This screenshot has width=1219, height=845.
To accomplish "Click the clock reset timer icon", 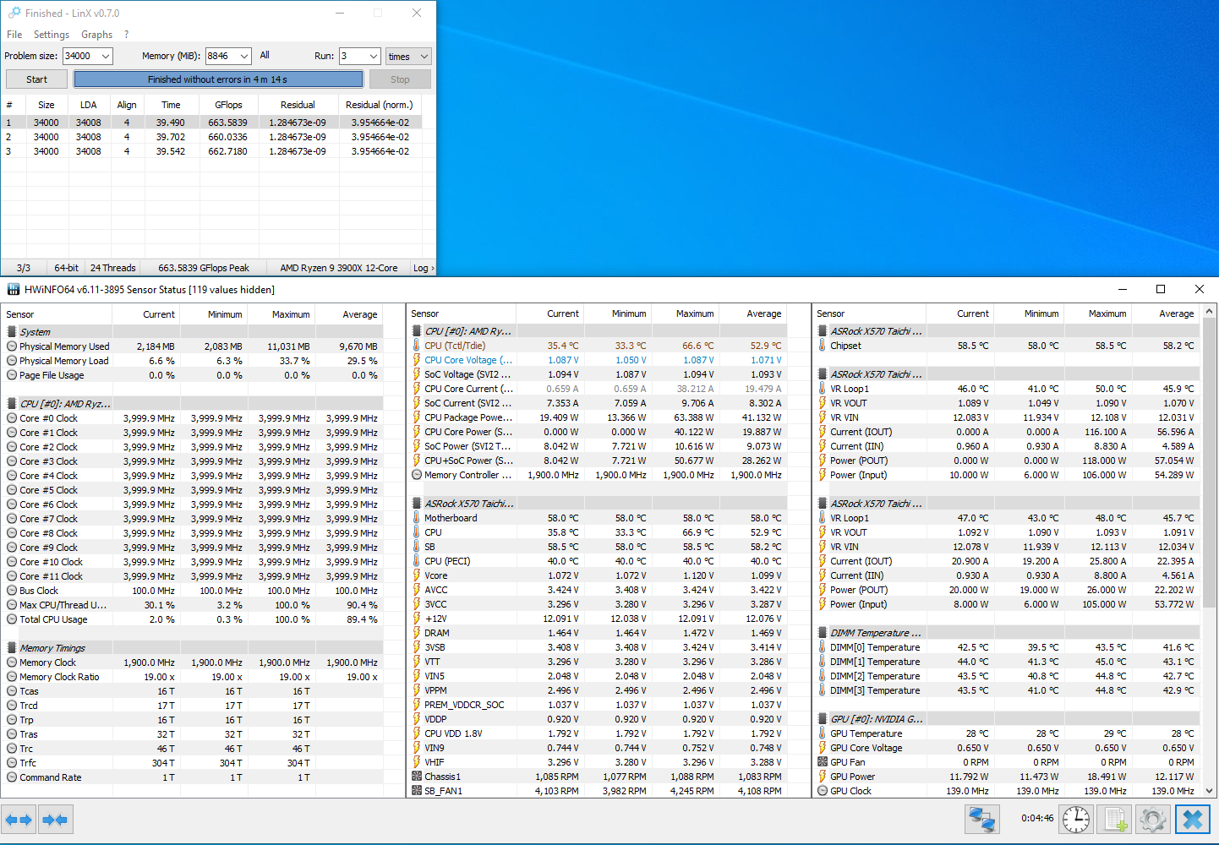I will (x=1076, y=819).
